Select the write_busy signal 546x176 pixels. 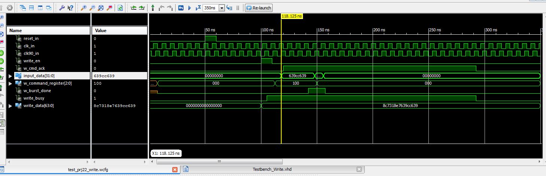pos(34,98)
